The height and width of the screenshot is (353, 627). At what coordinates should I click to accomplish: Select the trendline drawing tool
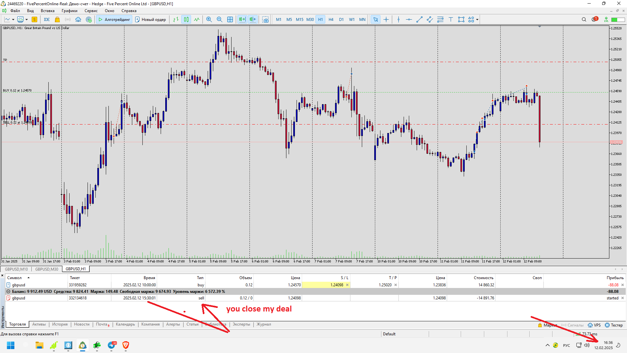(419, 20)
